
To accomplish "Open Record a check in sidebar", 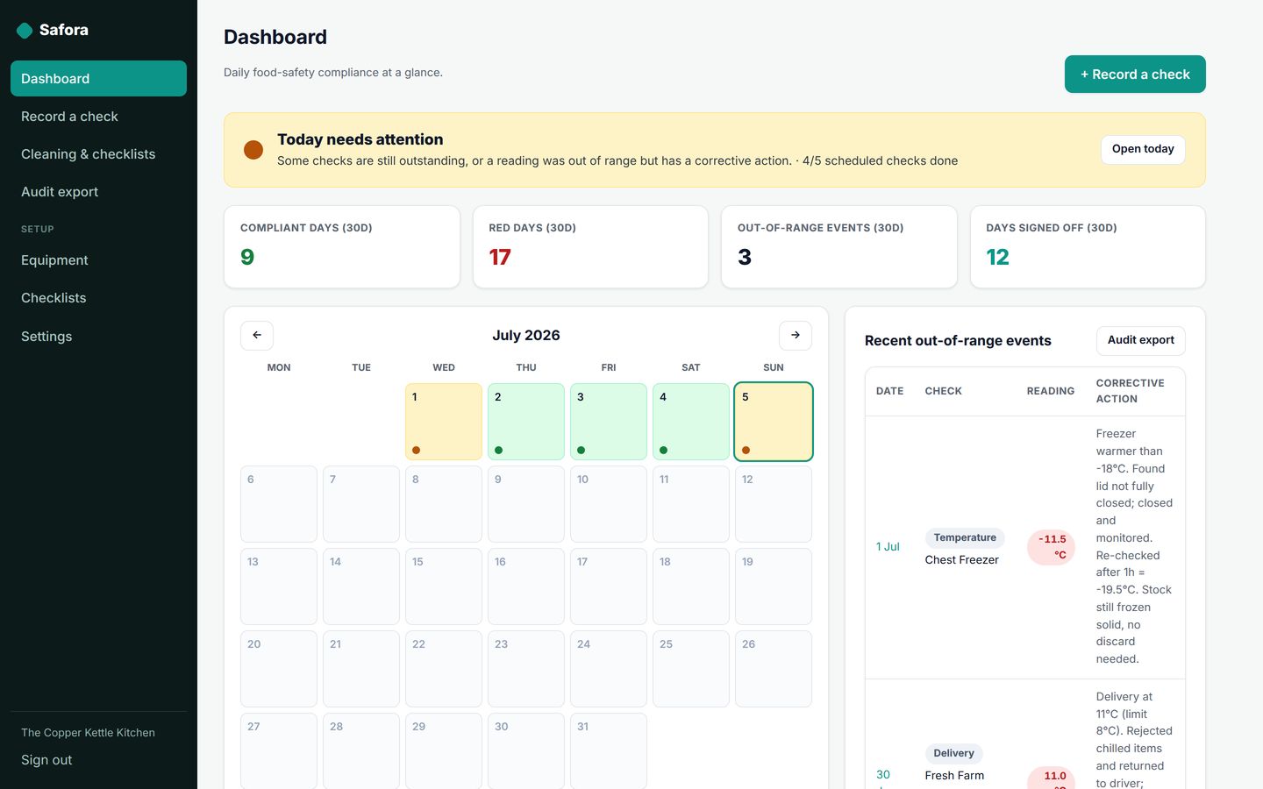I will [98, 117].
